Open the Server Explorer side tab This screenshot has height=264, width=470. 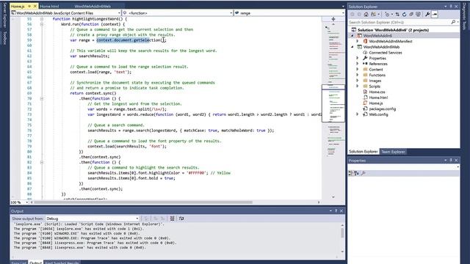pos(4,15)
